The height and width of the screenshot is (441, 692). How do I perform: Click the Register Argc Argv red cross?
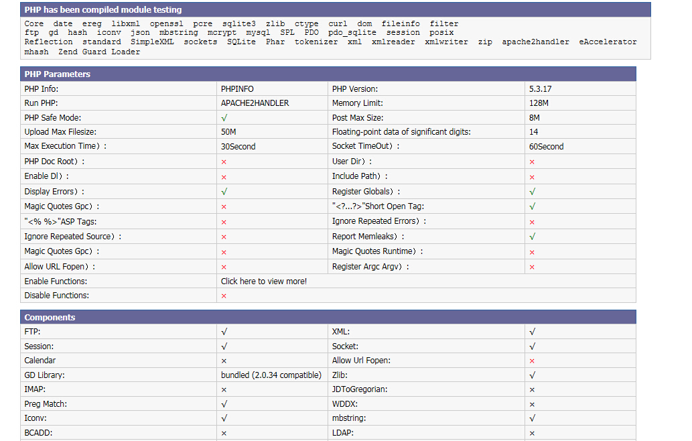click(x=532, y=267)
